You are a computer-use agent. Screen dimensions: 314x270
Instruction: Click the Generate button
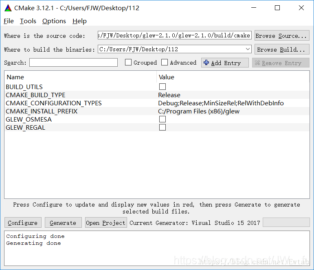click(x=63, y=222)
